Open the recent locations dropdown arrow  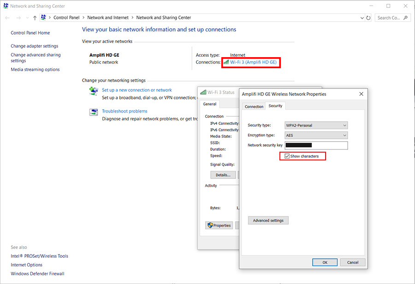point(27,18)
